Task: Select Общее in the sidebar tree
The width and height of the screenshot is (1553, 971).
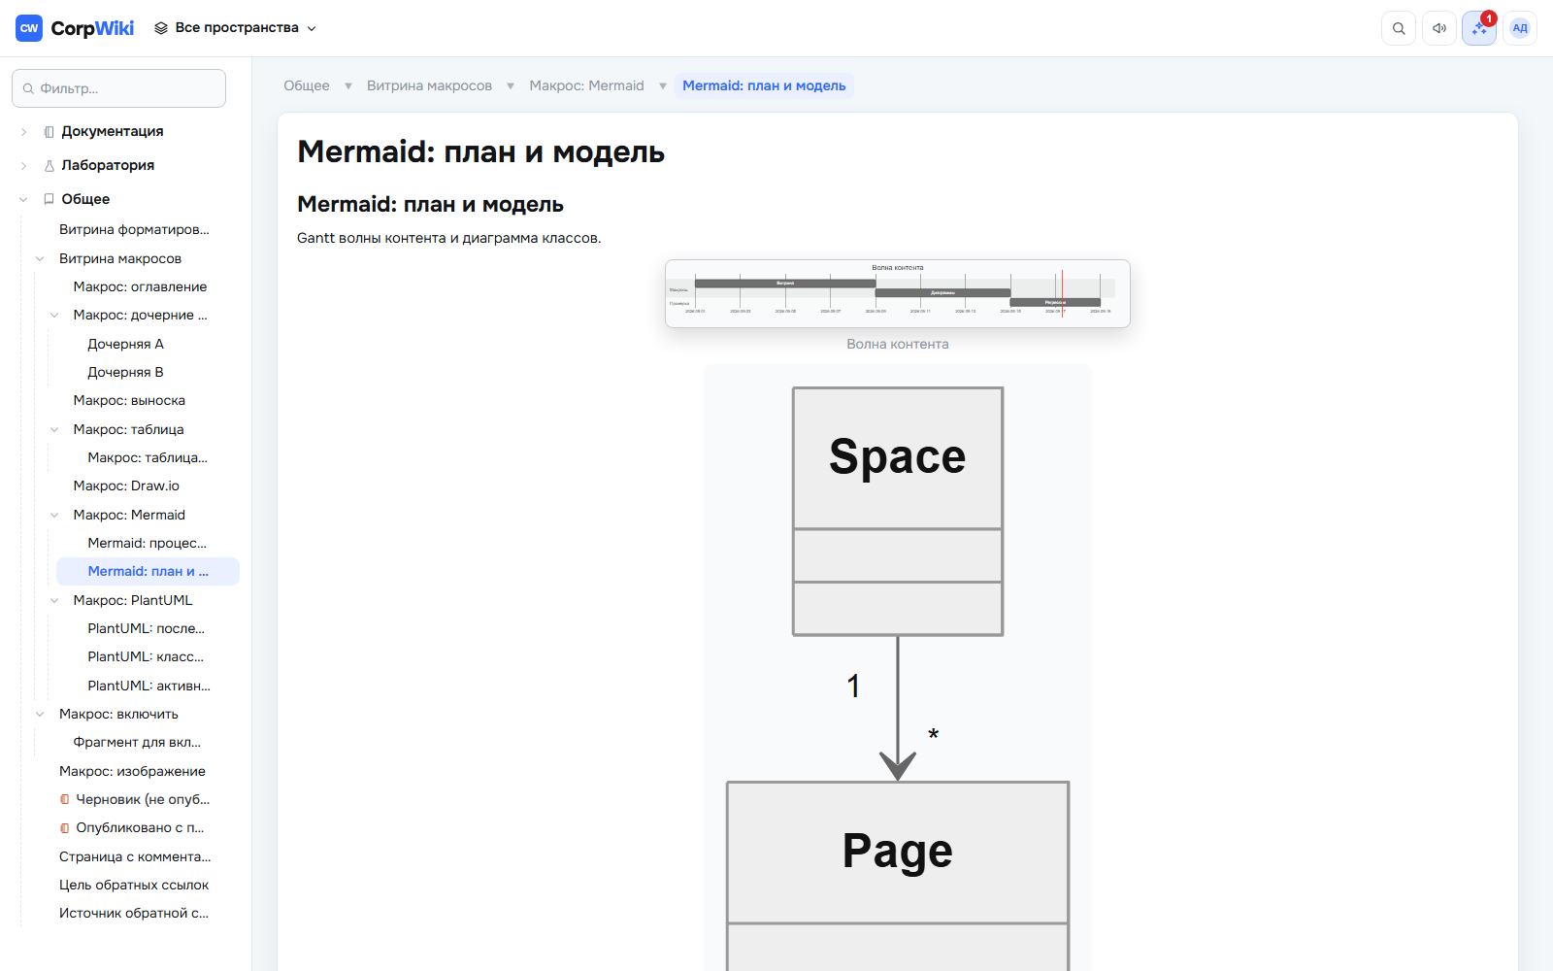Action: (85, 199)
